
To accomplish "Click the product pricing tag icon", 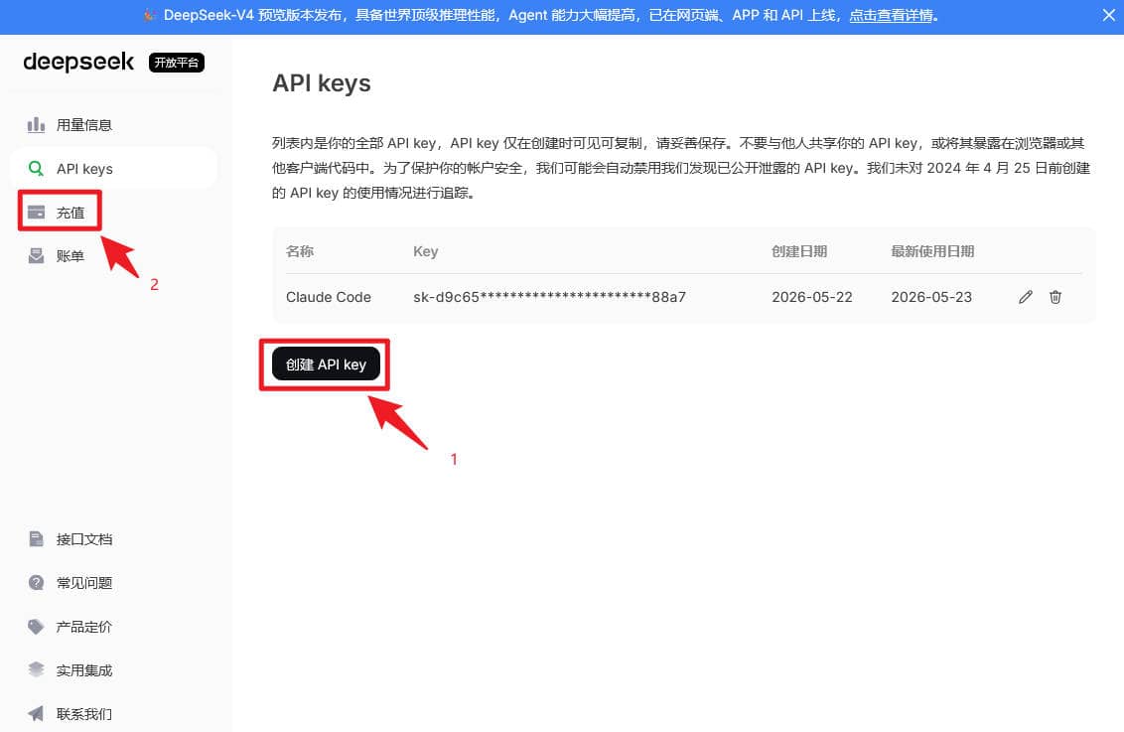I will [x=36, y=627].
